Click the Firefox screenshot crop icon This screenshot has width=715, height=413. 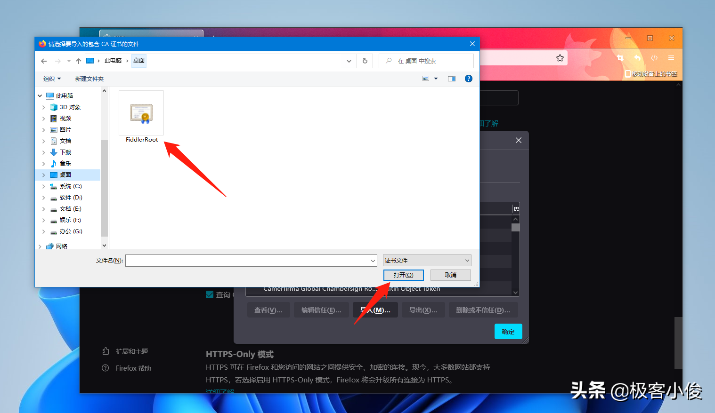pos(620,58)
